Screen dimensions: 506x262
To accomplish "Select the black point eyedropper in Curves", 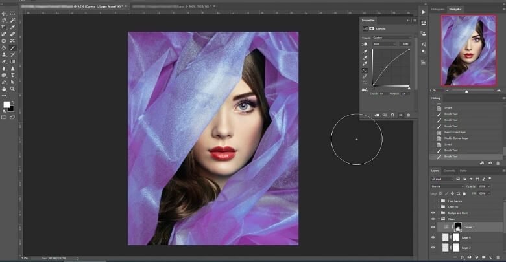I will [365, 52].
